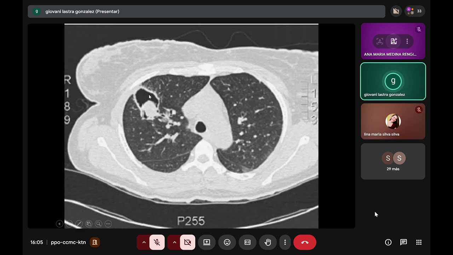Open meeting details info icon
The height and width of the screenshot is (255, 453).
click(388, 242)
